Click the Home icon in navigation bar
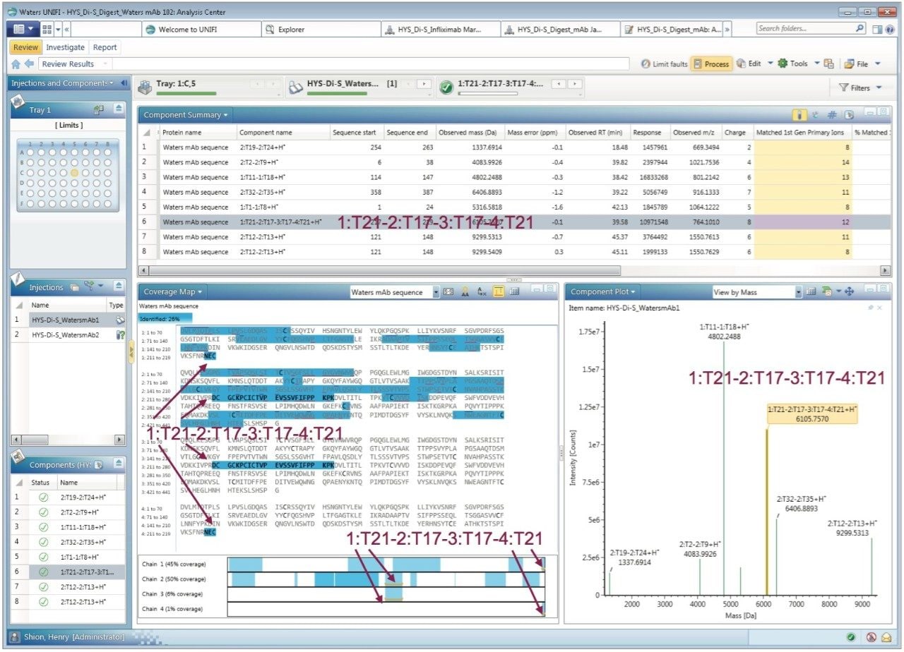The height and width of the screenshot is (652, 904). (16, 64)
